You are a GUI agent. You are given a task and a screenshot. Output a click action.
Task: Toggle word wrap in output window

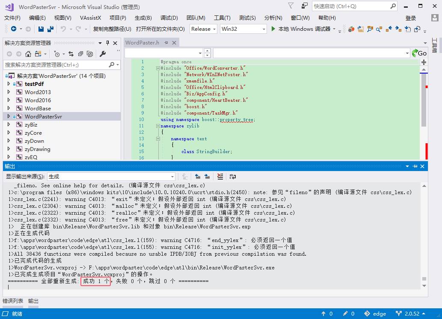point(233,176)
